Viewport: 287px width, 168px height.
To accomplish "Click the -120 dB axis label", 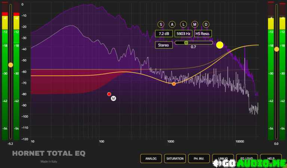I will (x=25, y=139).
